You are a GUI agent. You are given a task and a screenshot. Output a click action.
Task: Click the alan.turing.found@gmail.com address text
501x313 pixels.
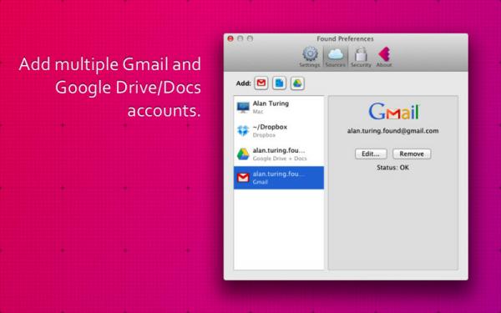pyautogui.click(x=392, y=131)
